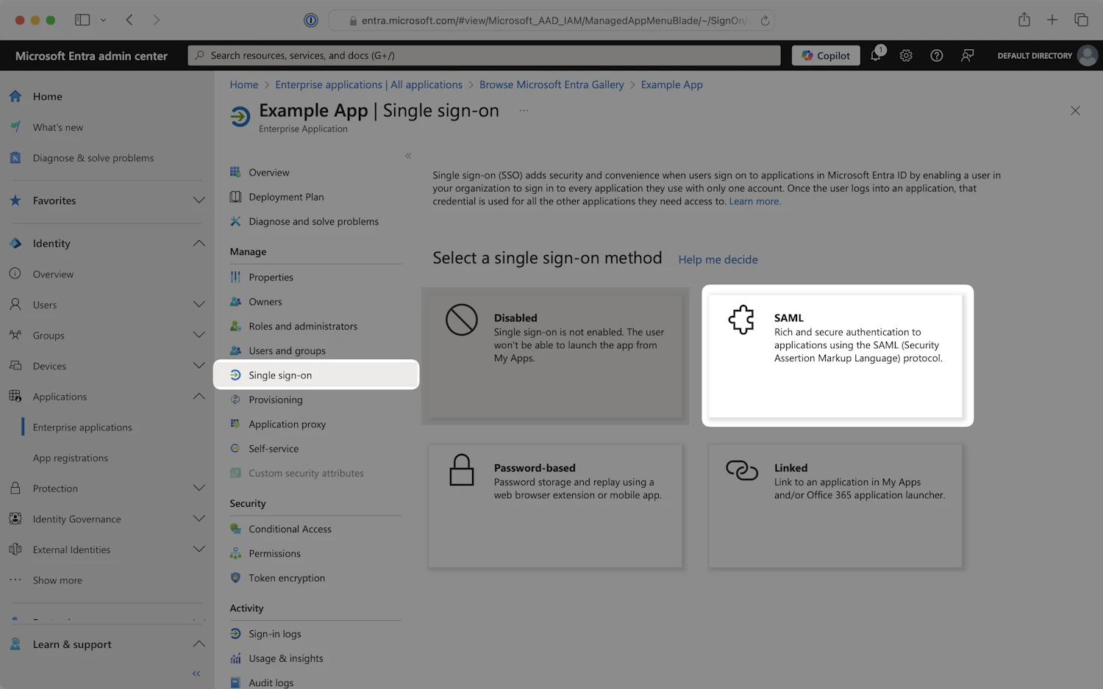
Task: Expand the Protection section chevron
Action: pyautogui.click(x=199, y=488)
